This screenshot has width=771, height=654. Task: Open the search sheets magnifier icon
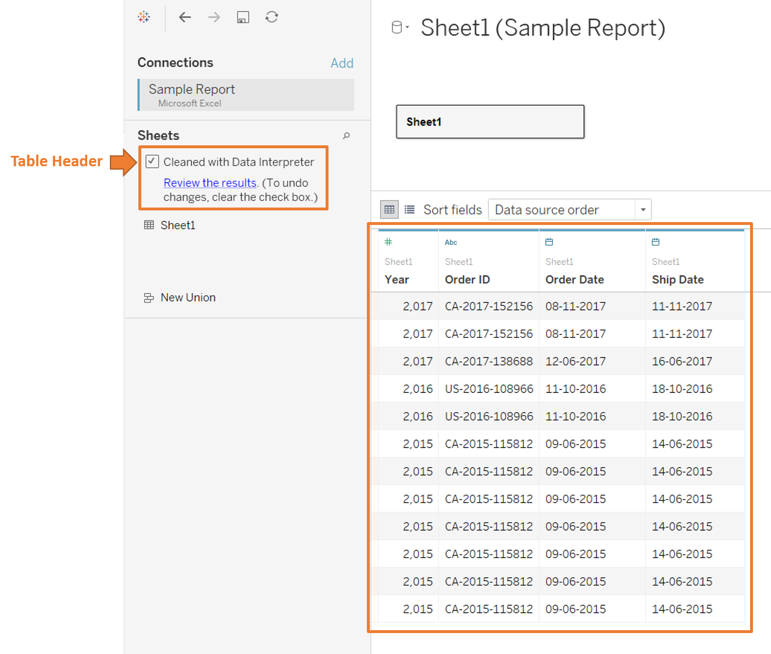pos(347,135)
